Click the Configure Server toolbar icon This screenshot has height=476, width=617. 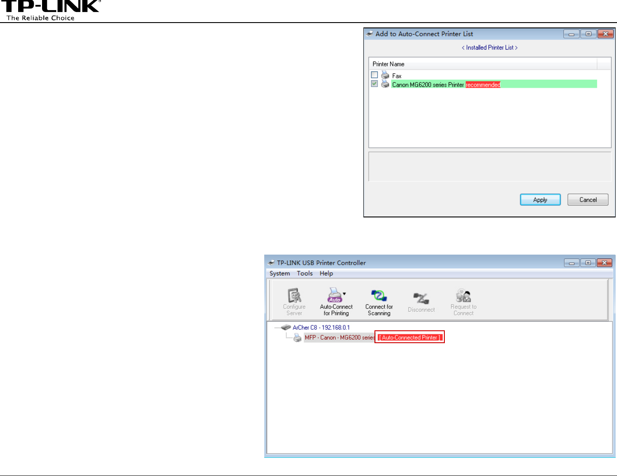coord(294,295)
